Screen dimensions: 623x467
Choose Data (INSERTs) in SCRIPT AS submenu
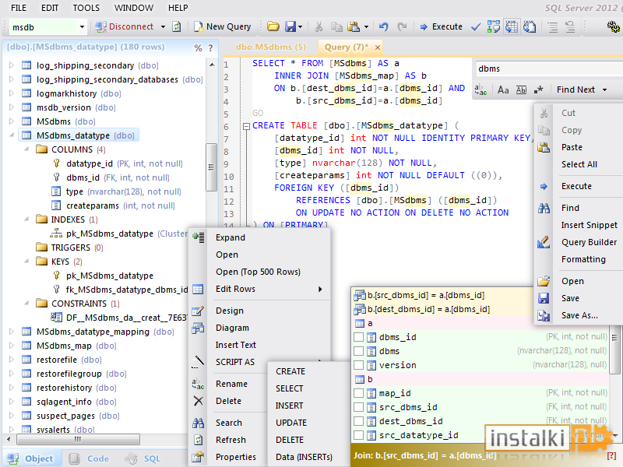click(304, 457)
